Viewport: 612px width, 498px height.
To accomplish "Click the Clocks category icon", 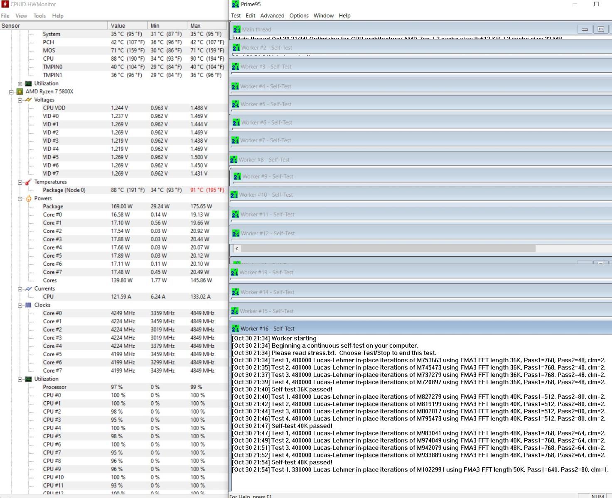I will click(x=28, y=305).
